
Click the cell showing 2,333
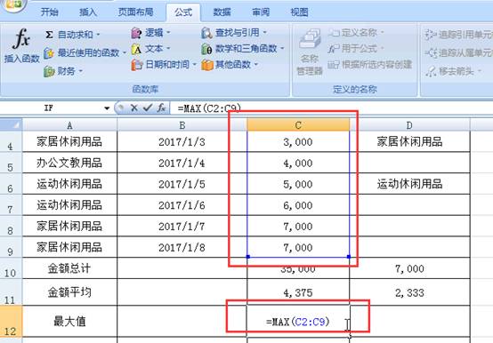tap(409, 292)
